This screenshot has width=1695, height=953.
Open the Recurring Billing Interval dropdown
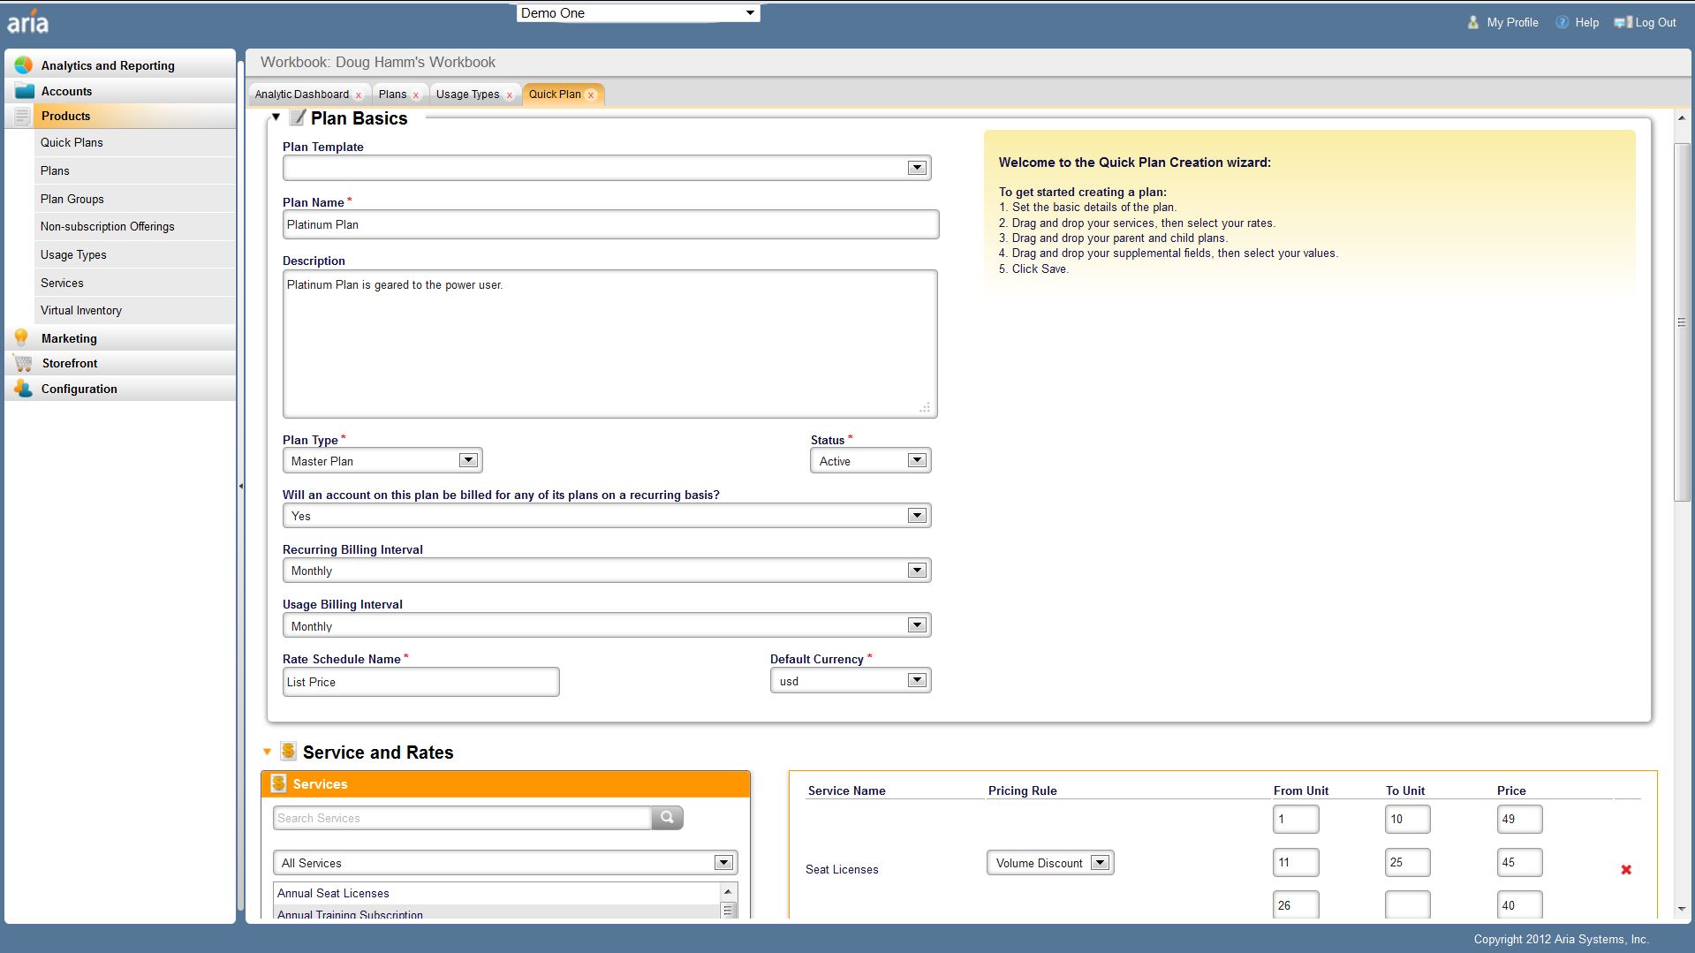tap(917, 571)
